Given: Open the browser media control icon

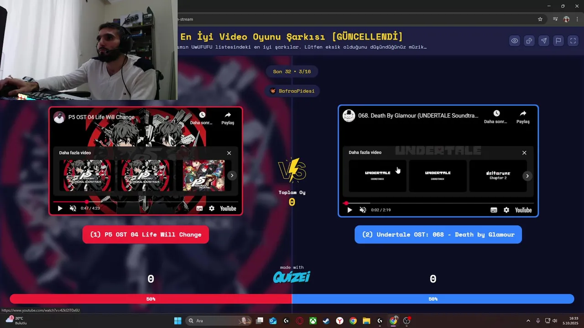Looking at the screenshot, I should point(555,19).
